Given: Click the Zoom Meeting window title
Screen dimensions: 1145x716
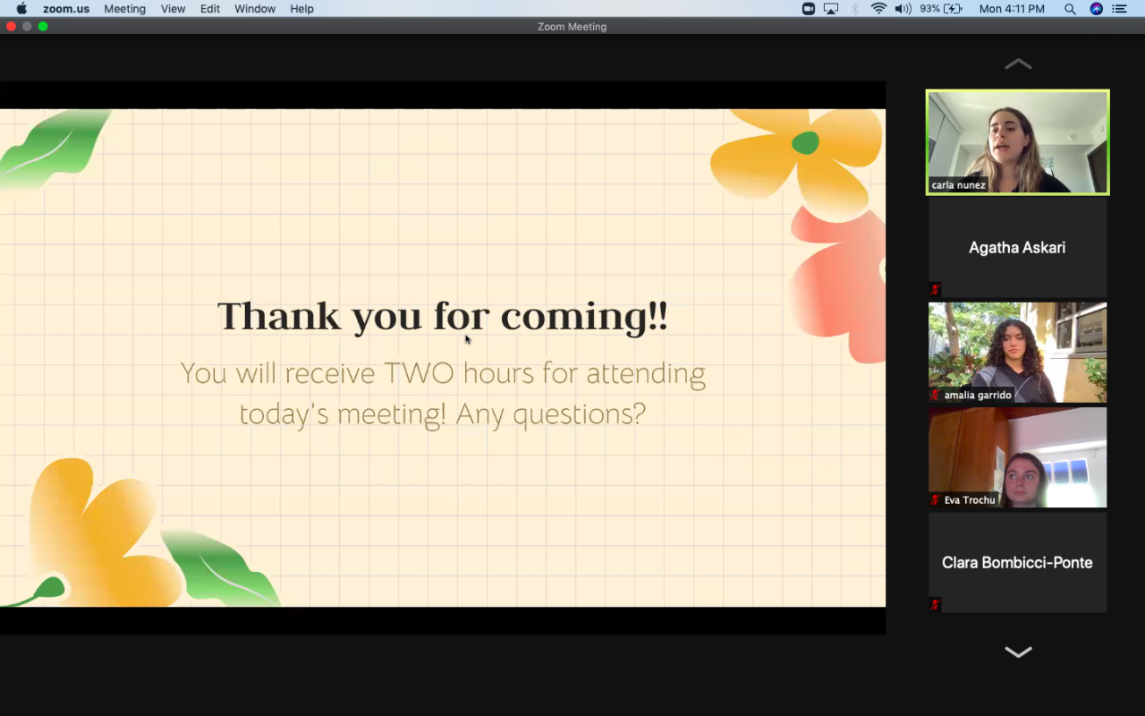Looking at the screenshot, I should point(572,27).
